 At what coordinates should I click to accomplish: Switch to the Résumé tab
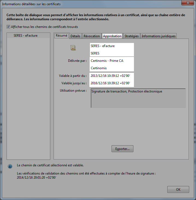[62, 36]
